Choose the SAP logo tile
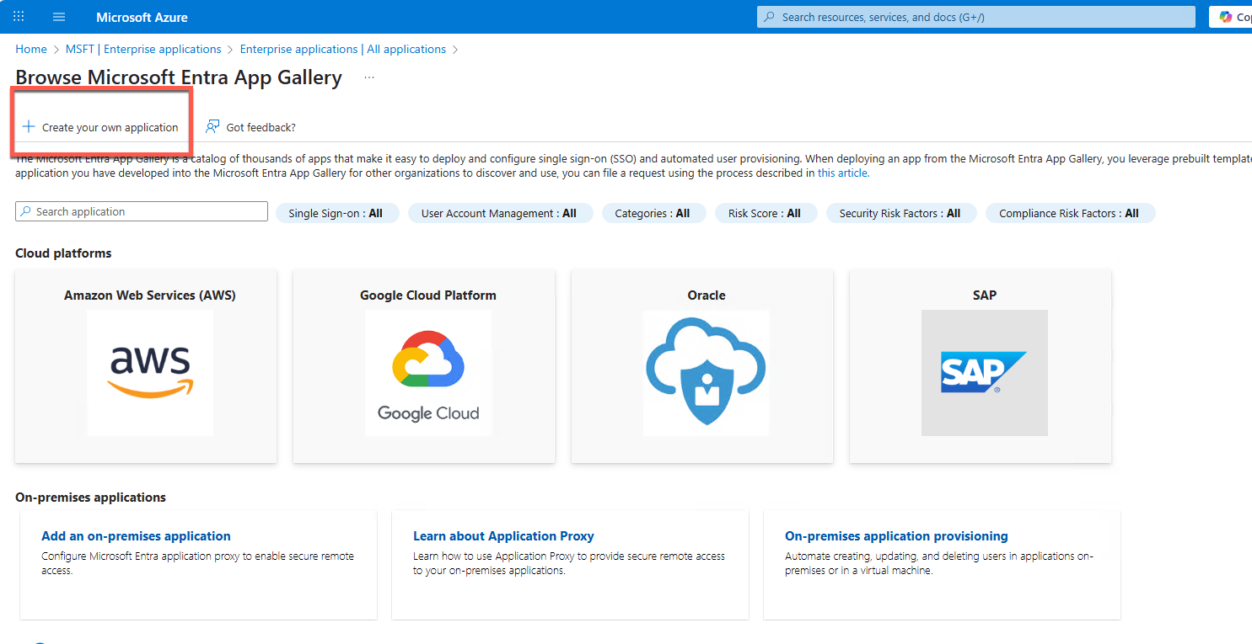 (984, 372)
